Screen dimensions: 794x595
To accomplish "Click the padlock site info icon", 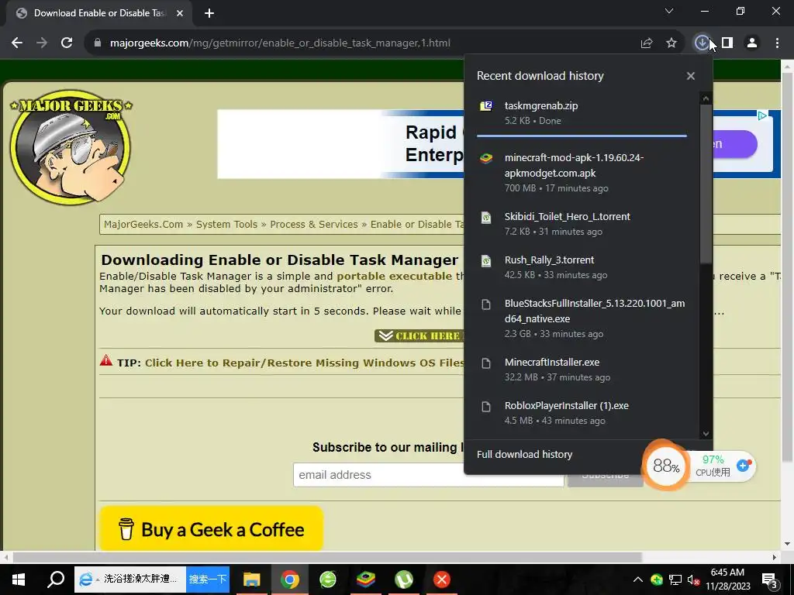I will point(98,43).
